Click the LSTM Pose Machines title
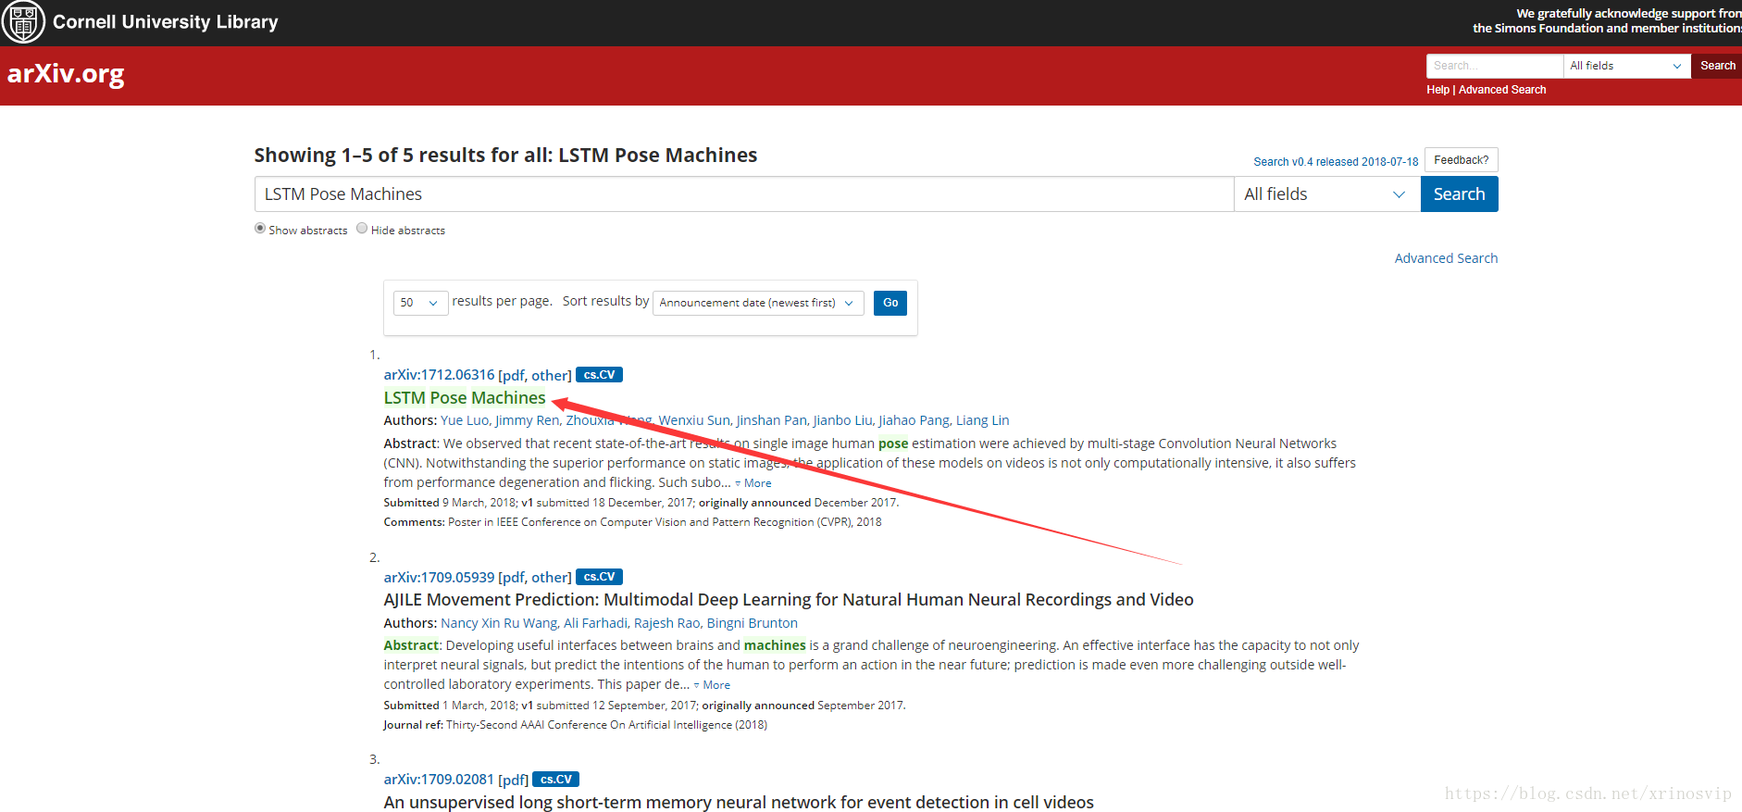 [465, 398]
